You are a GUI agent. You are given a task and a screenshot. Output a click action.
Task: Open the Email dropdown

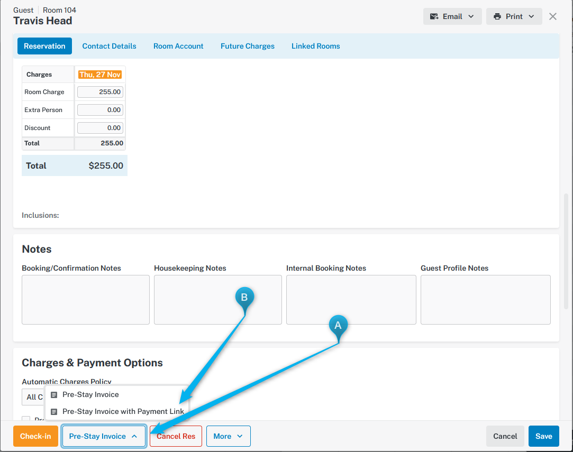pos(452,16)
